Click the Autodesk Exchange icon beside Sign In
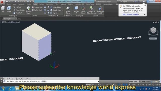 click(135, 2)
